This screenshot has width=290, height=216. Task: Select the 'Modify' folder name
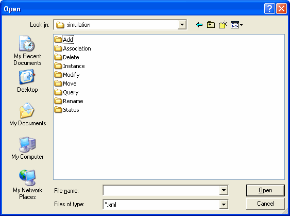pos(71,75)
